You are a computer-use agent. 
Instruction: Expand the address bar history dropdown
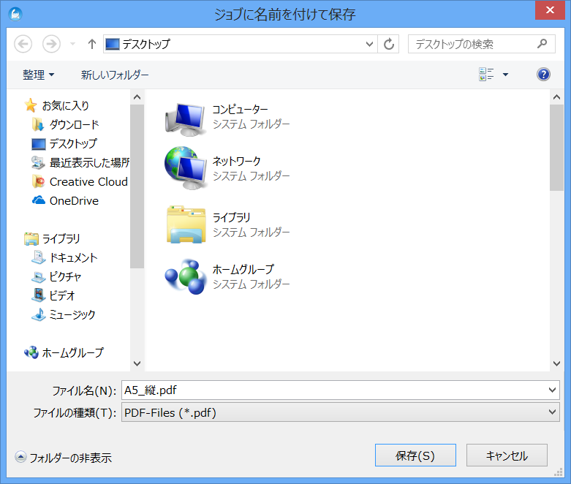tap(369, 44)
